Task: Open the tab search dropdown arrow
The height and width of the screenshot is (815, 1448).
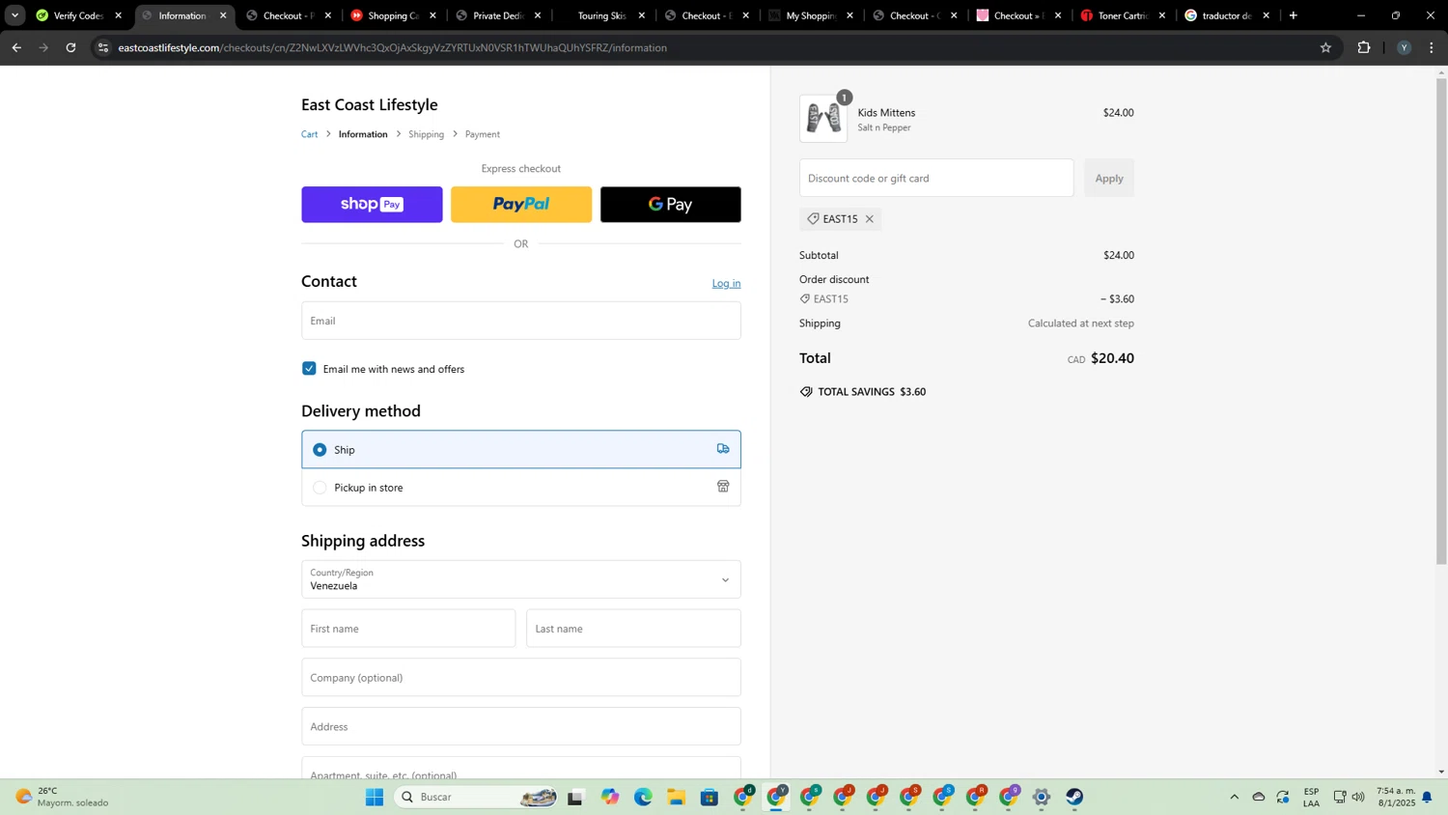Action: 14,15
